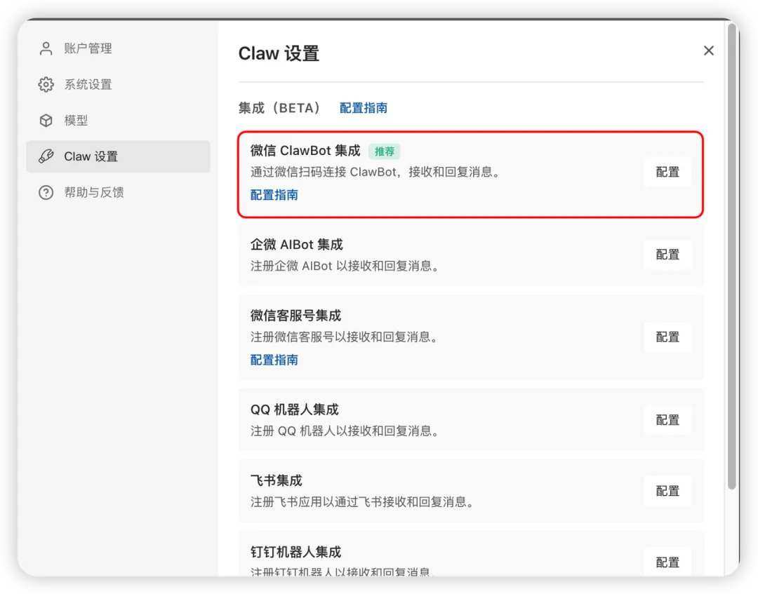
Task: Open 配置指南 link next to 集成（BETA）
Action: (364, 108)
